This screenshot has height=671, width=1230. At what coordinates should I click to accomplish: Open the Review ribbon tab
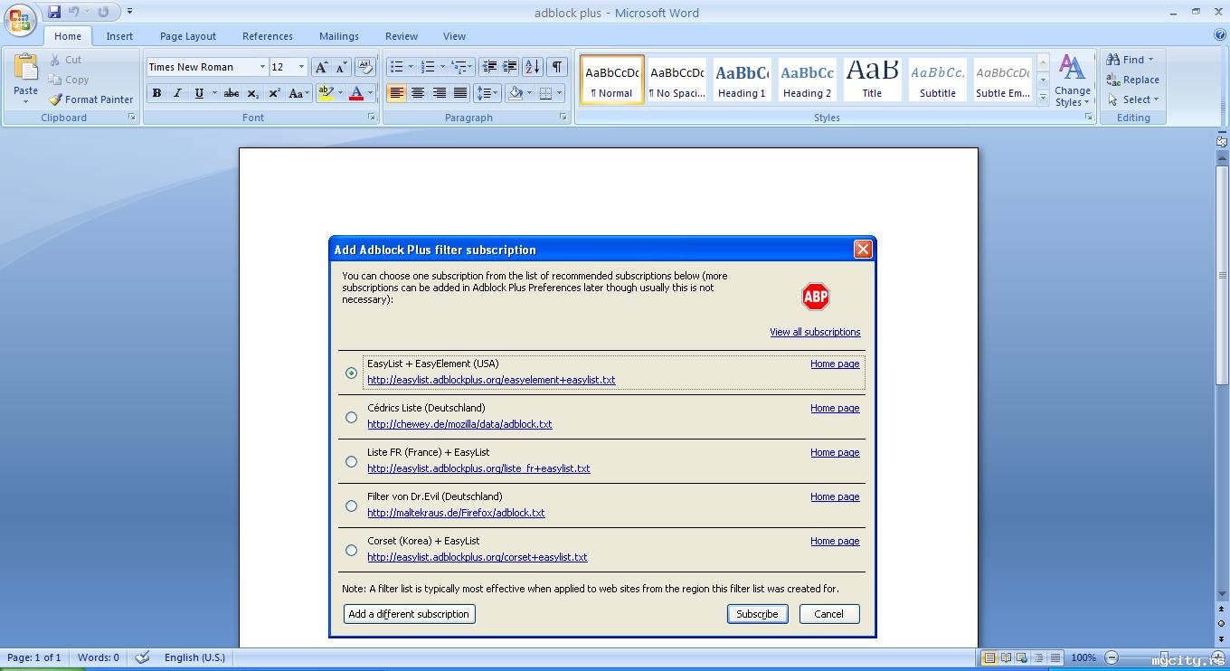402,36
